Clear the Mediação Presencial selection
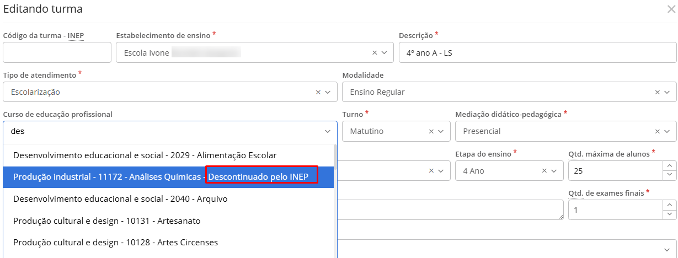This screenshot has width=678, height=258. pos(657,131)
